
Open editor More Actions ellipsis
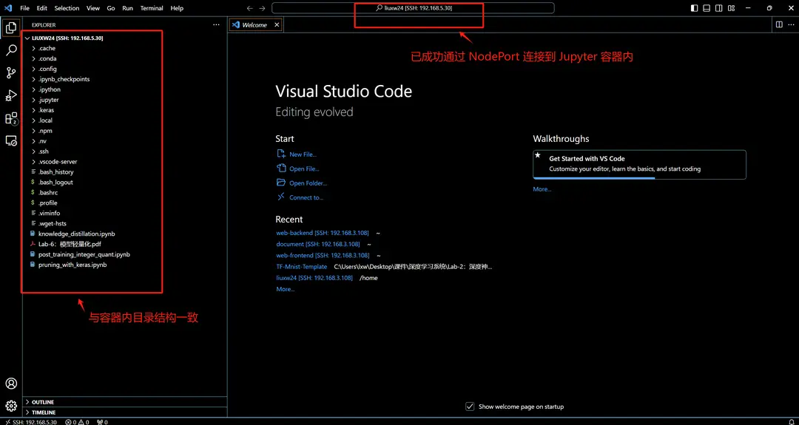point(792,24)
